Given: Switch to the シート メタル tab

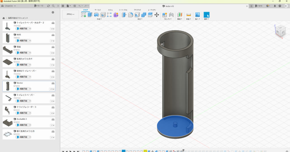Looking at the screenshot, I should coord(123,10).
